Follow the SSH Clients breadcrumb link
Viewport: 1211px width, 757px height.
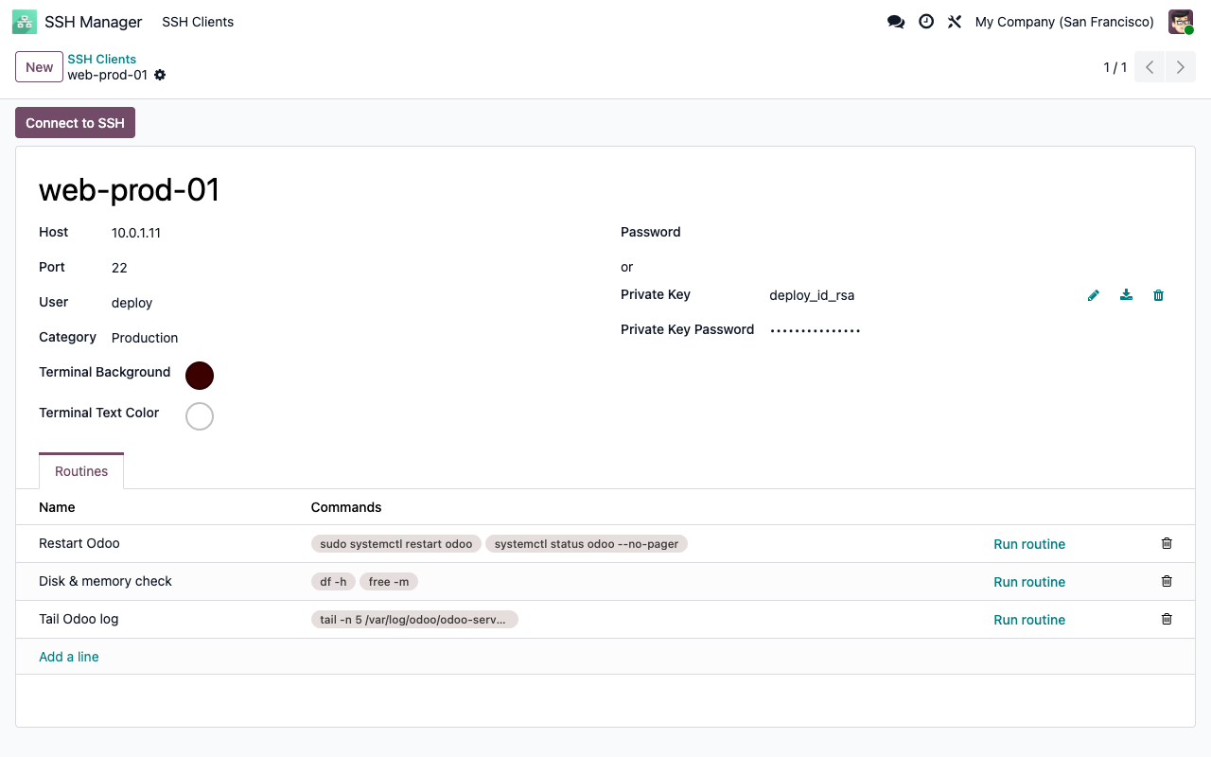click(101, 59)
